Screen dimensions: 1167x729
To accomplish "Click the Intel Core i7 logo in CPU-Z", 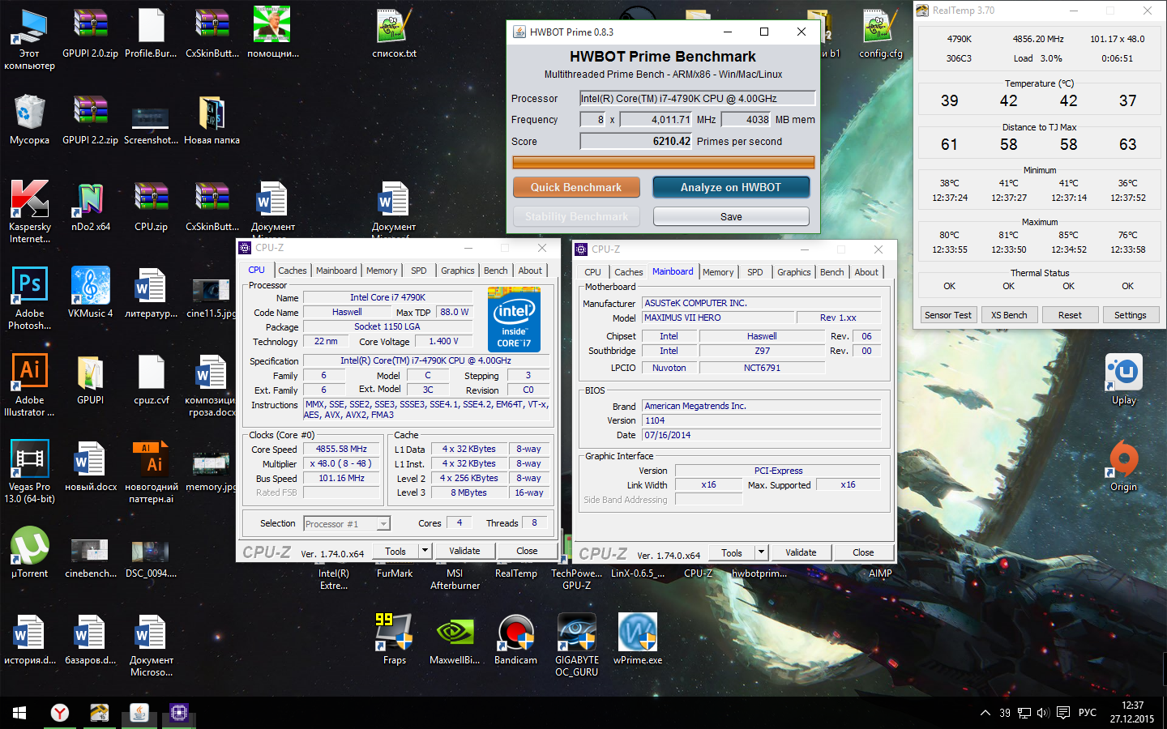I will click(x=514, y=319).
